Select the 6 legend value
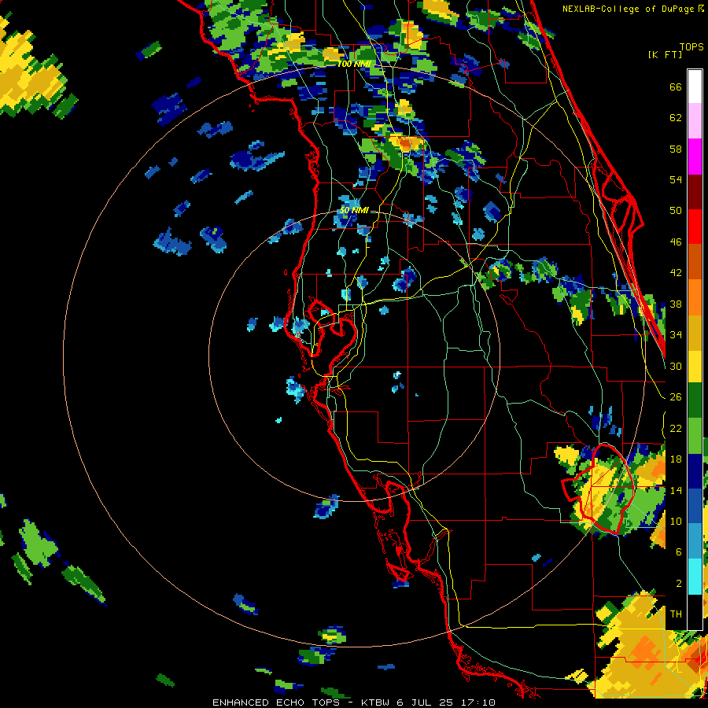This screenshot has height=708, width=708. [679, 552]
